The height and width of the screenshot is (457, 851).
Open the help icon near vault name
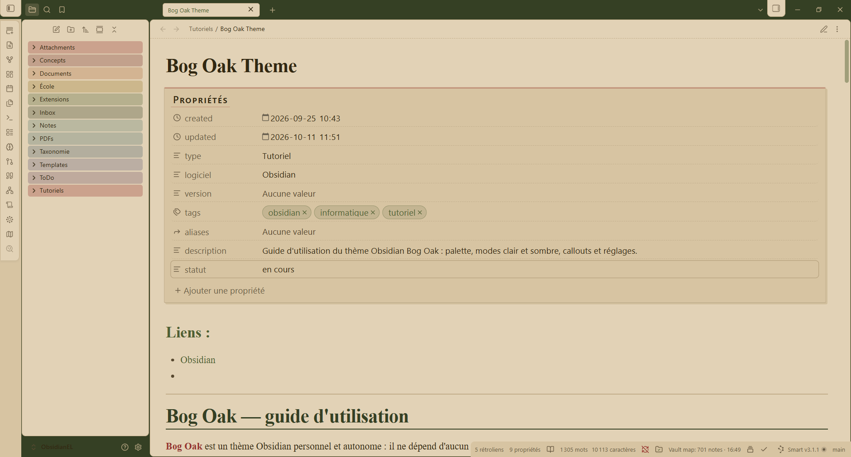pyautogui.click(x=125, y=447)
